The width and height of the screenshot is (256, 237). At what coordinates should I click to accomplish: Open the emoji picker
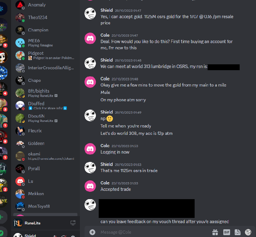coord(248,232)
